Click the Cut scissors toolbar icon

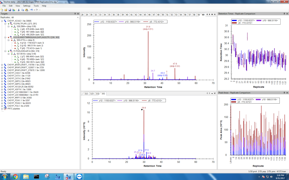coord(19,10)
